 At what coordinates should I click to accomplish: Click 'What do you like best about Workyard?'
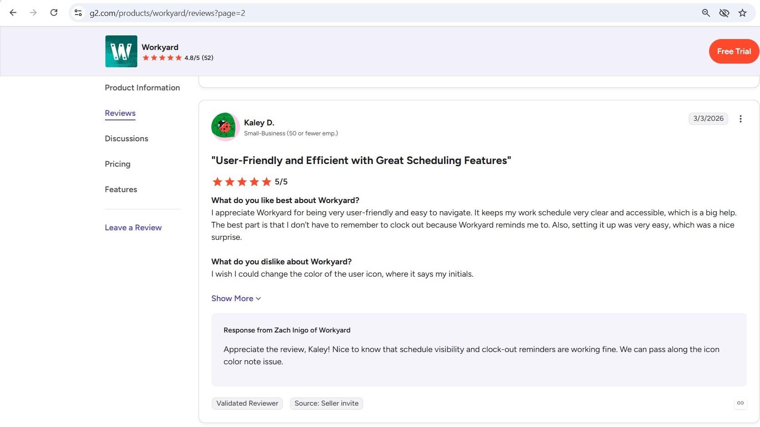tap(285, 200)
